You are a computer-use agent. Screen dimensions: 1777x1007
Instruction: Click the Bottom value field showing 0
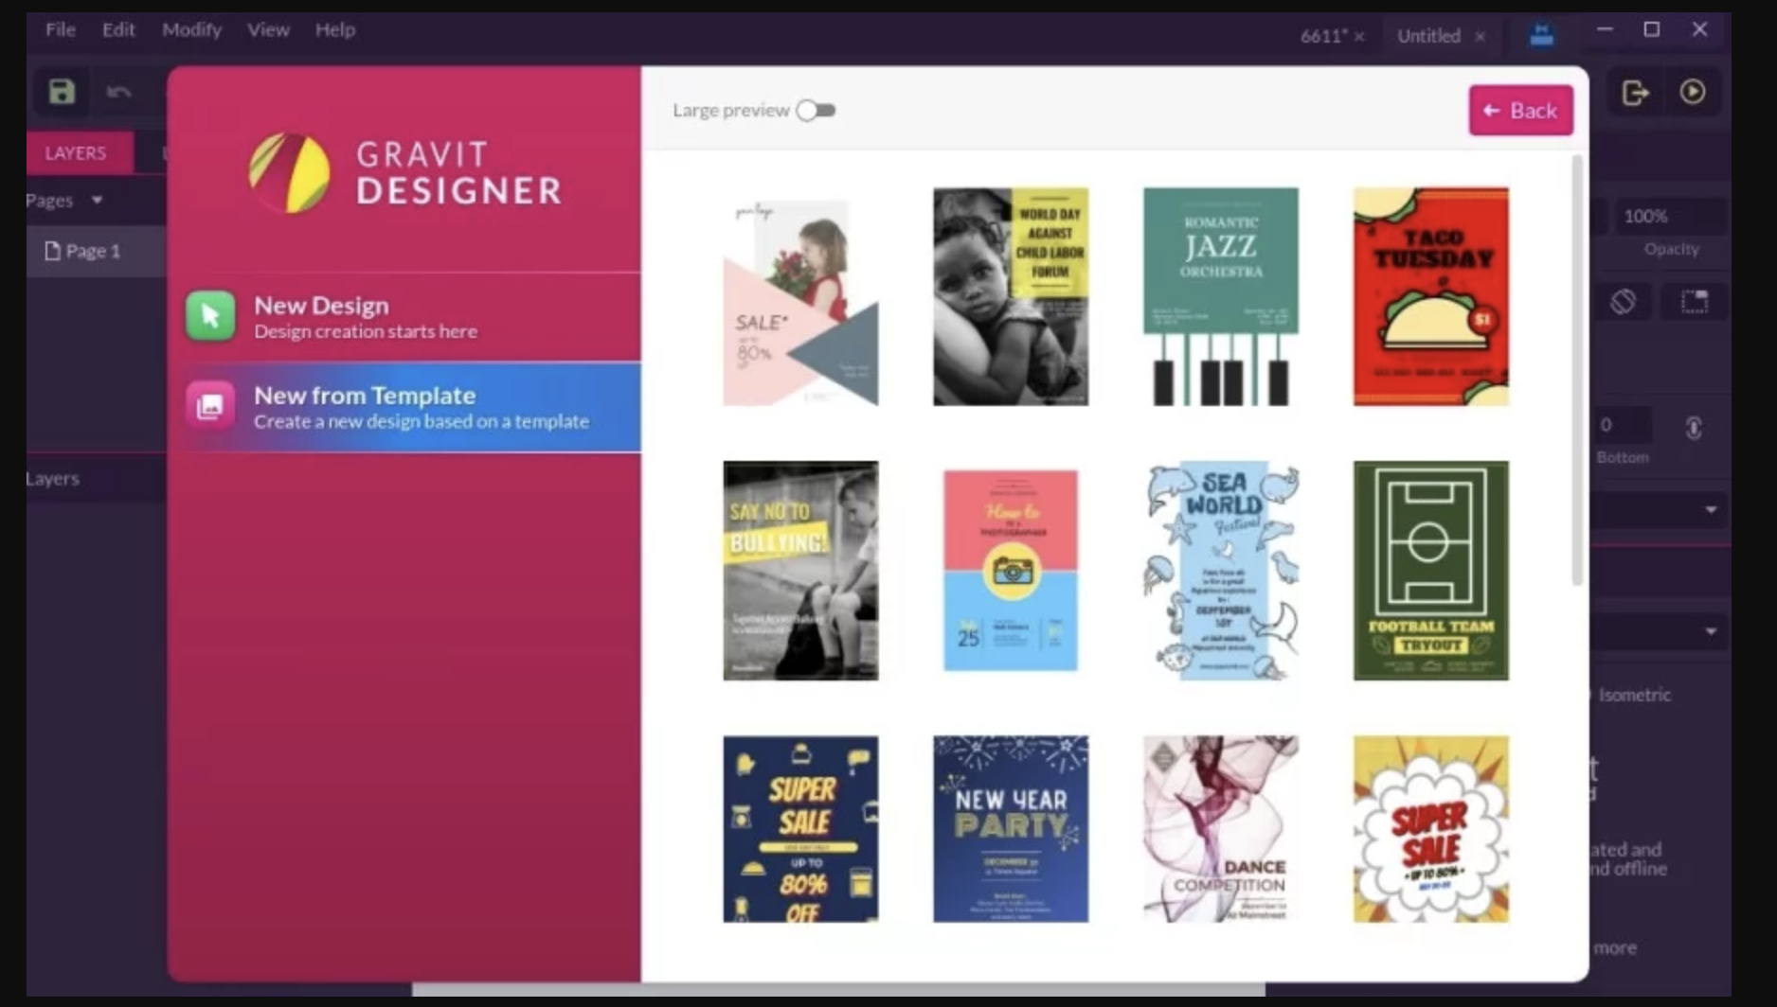(1623, 425)
